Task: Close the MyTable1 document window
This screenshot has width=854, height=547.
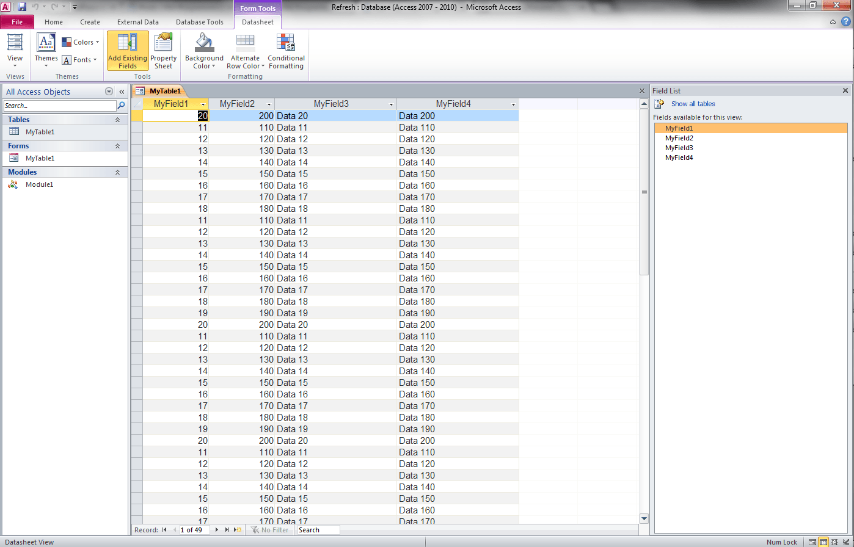Action: 642,90
